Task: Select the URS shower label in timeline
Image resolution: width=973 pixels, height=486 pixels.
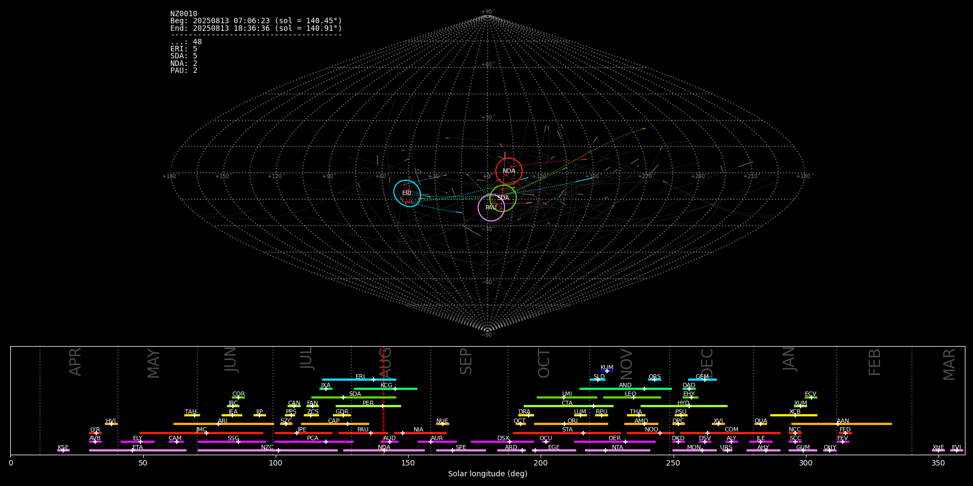Action: click(726, 448)
